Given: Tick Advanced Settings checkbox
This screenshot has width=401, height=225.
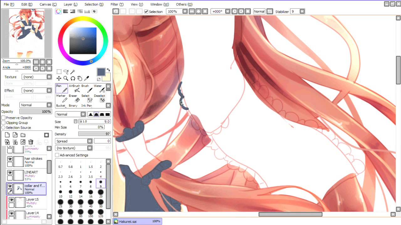Looking at the screenshot, I should click(57, 155).
